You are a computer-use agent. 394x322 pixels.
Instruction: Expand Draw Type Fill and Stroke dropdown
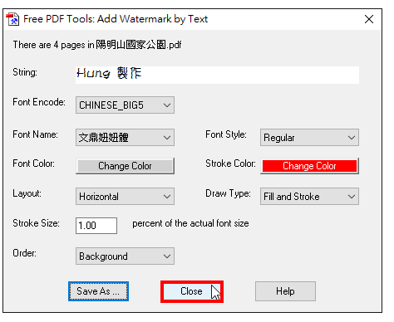point(309,197)
